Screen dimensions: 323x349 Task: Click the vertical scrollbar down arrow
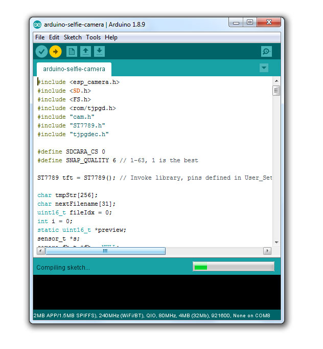pyautogui.click(x=276, y=243)
